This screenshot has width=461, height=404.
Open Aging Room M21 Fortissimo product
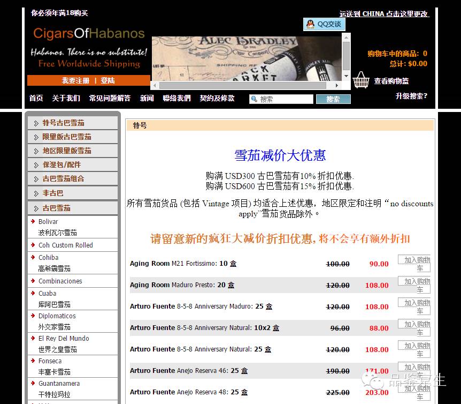point(183,264)
